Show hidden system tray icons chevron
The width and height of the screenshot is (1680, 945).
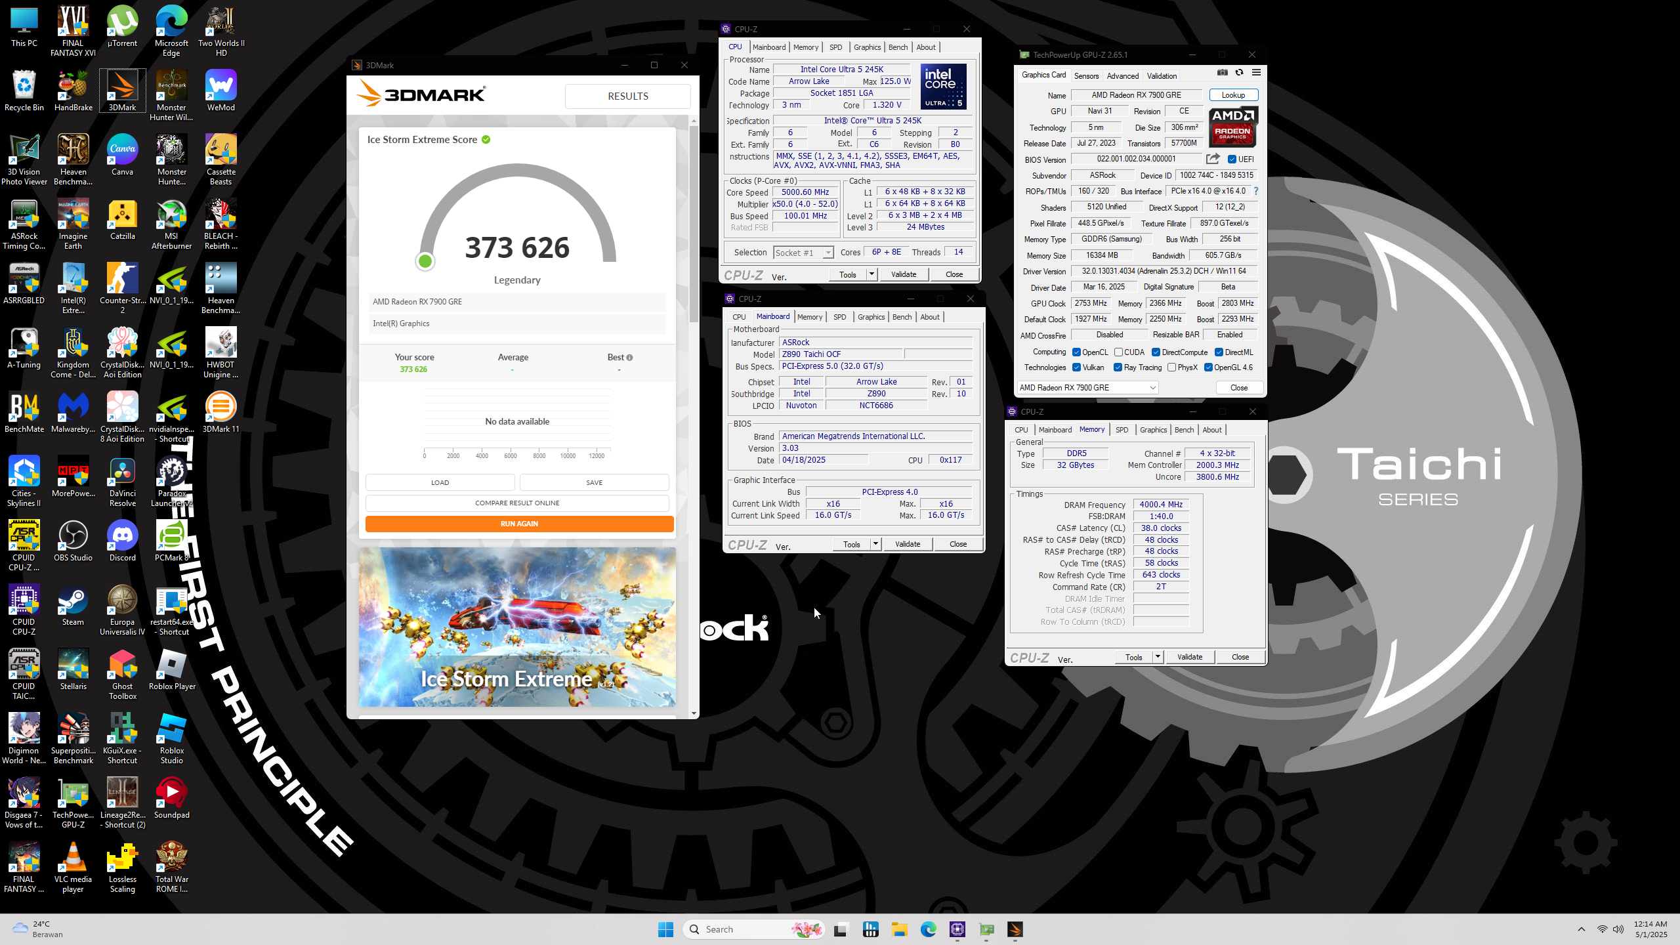[1581, 929]
